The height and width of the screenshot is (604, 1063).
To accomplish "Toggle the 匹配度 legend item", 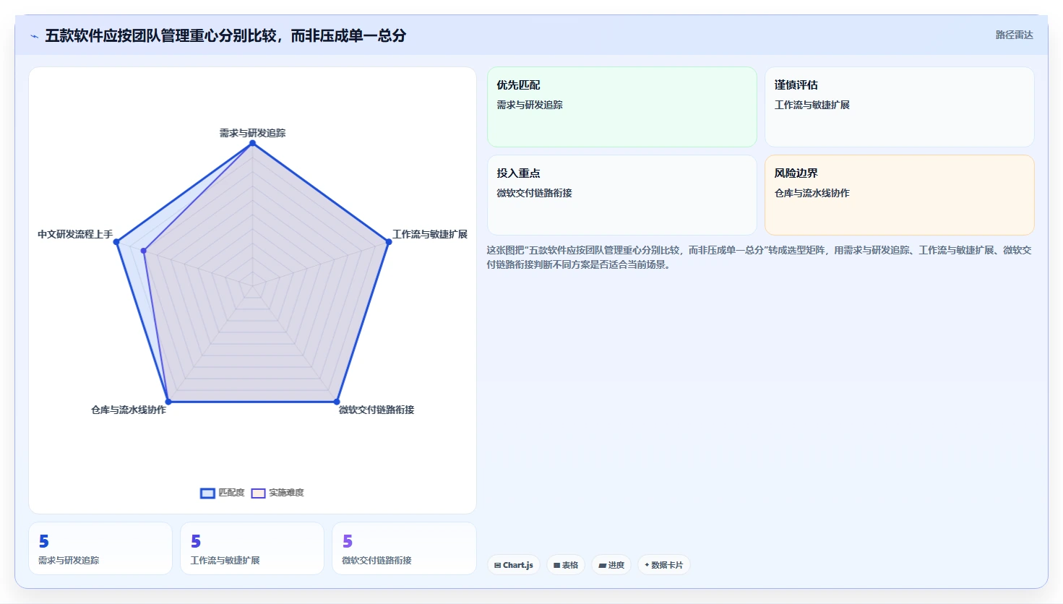I will tap(223, 493).
